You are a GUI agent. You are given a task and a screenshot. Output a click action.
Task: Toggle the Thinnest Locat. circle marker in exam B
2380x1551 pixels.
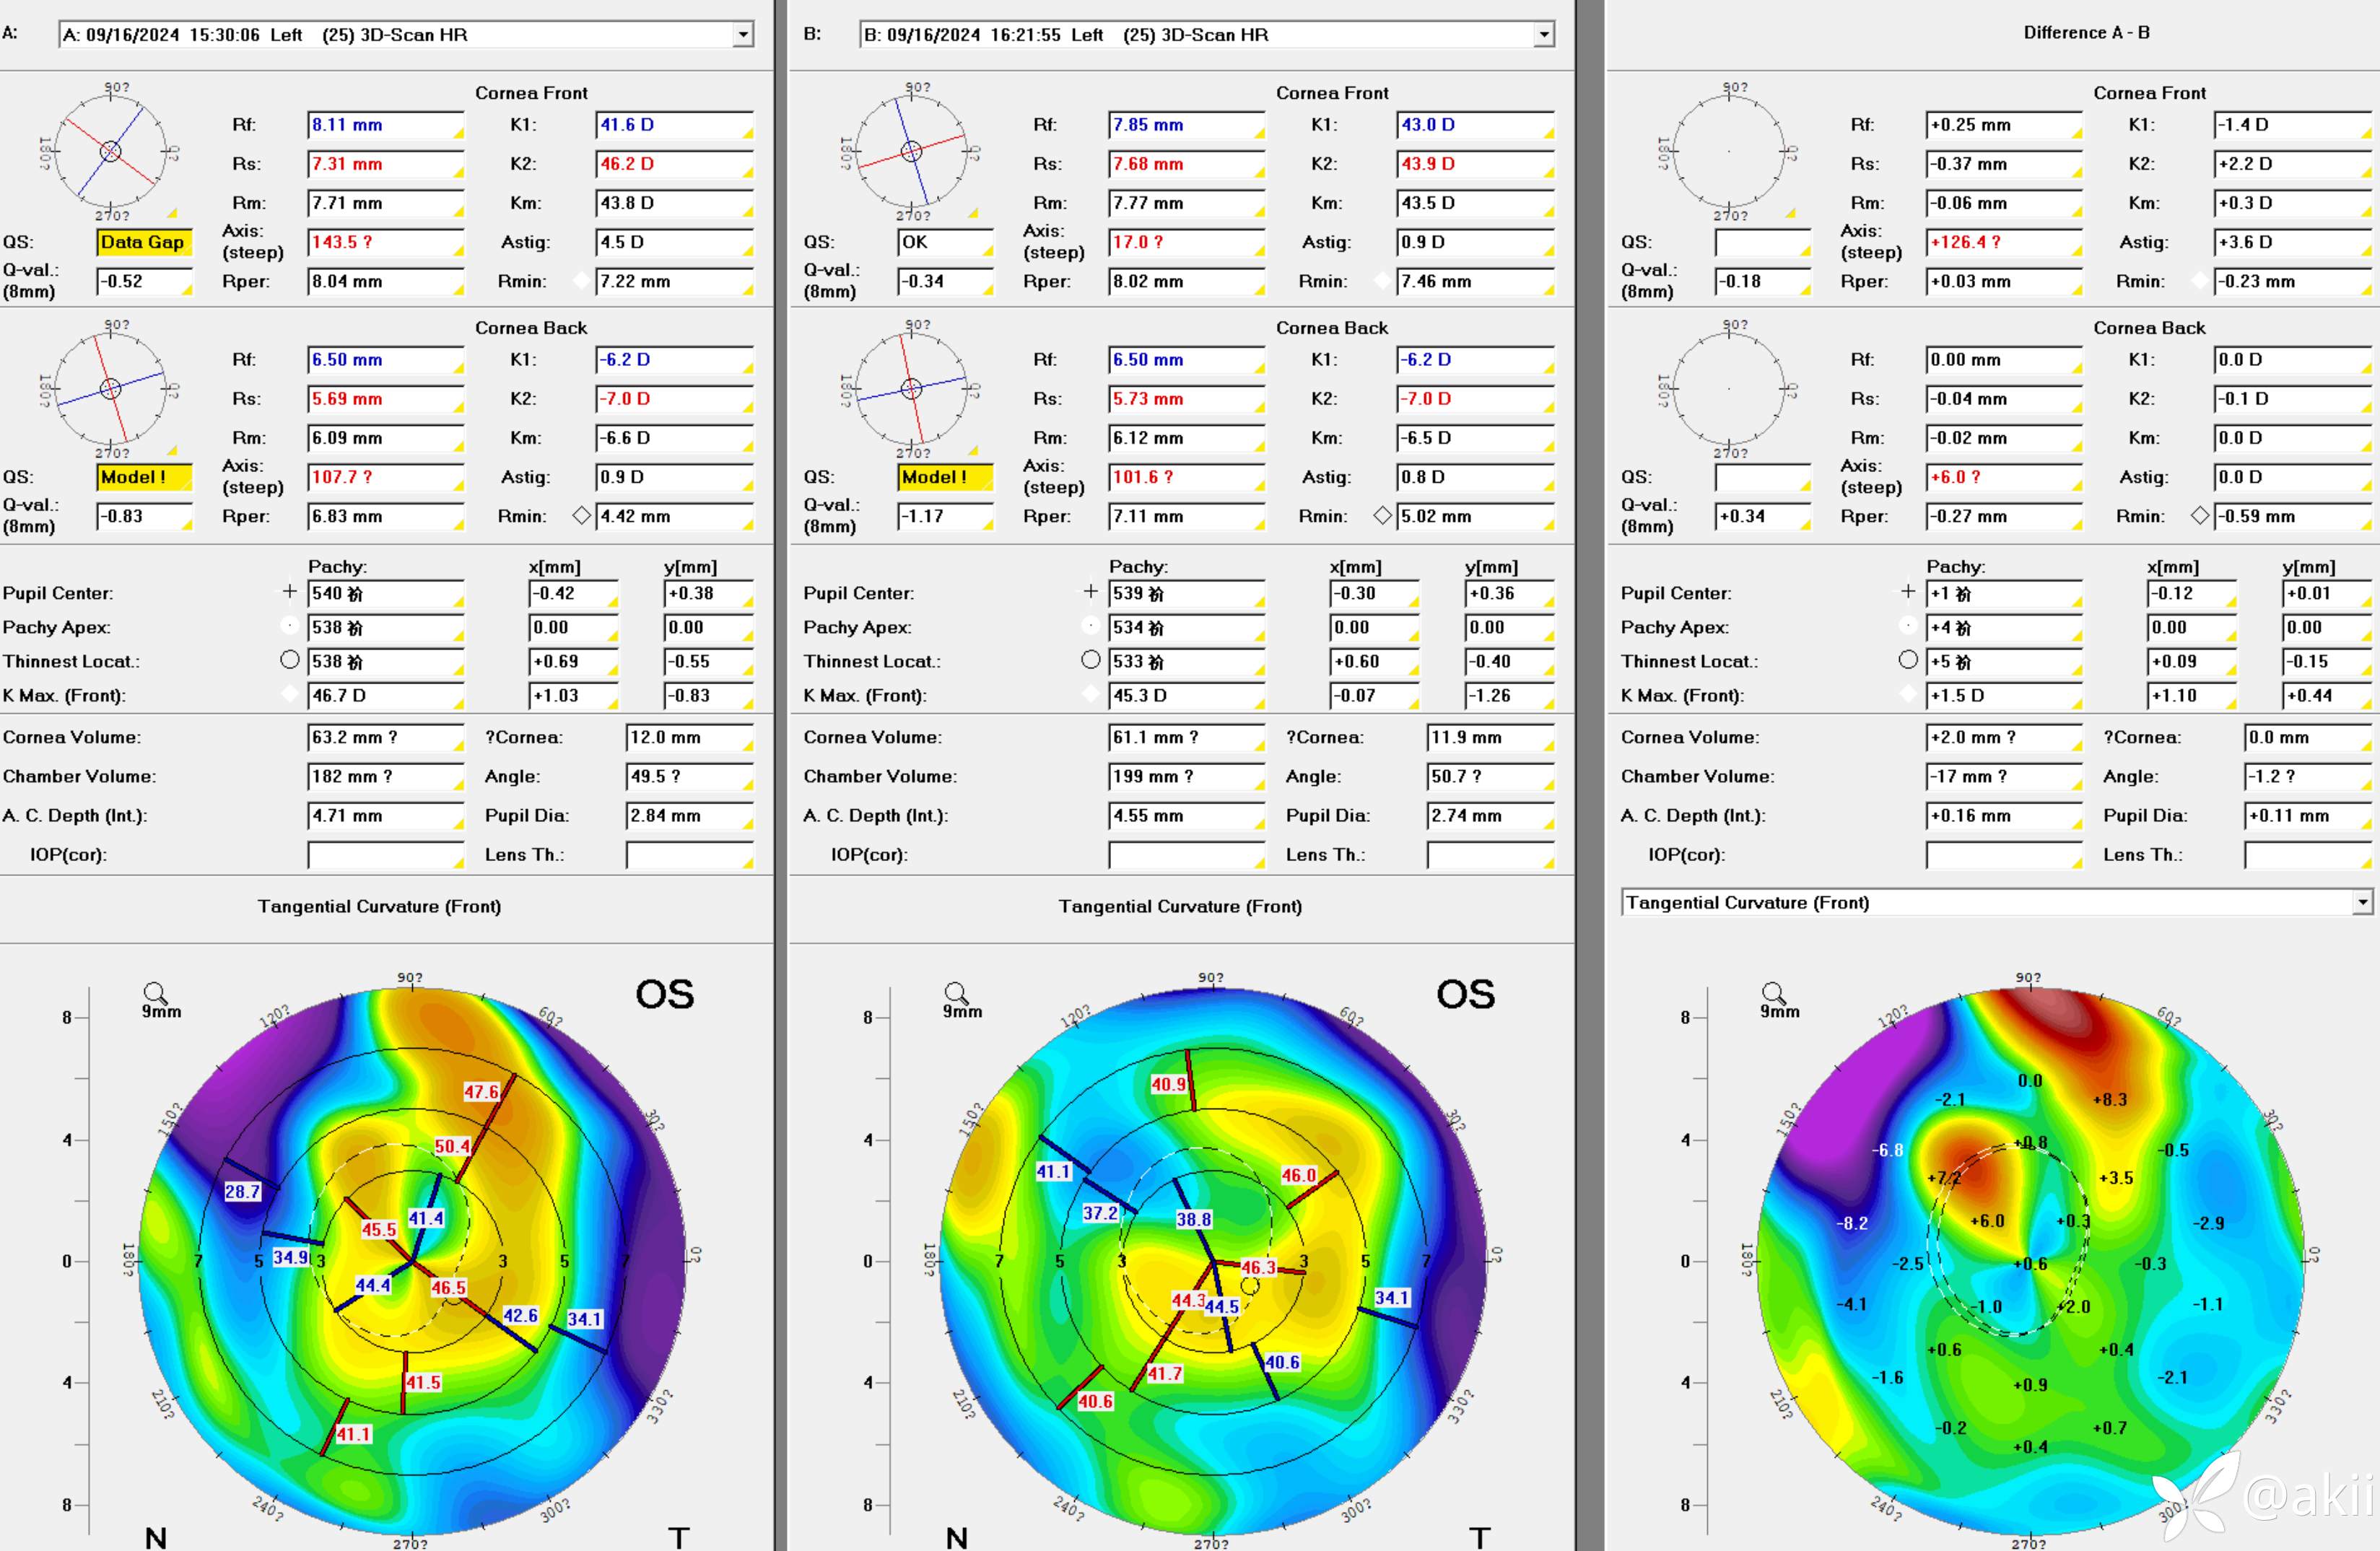click(1091, 660)
